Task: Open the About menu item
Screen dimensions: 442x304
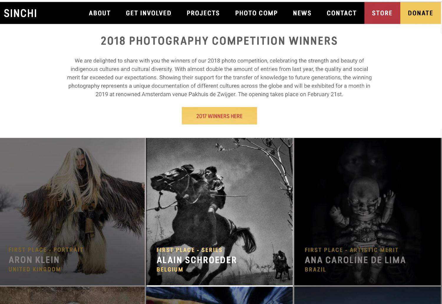Action: (x=100, y=13)
